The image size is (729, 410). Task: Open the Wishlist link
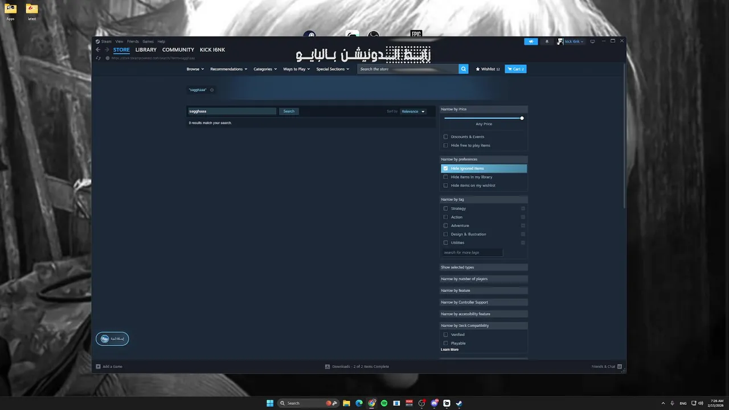[x=488, y=69]
